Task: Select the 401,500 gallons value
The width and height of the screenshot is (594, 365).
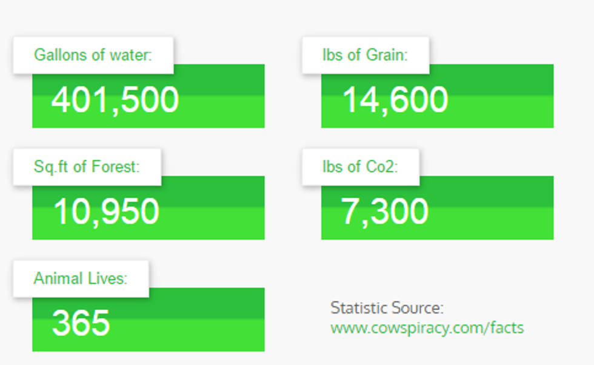Action: point(115,100)
